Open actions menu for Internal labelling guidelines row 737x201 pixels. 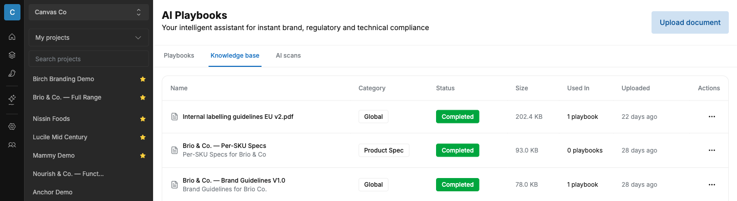click(x=711, y=117)
